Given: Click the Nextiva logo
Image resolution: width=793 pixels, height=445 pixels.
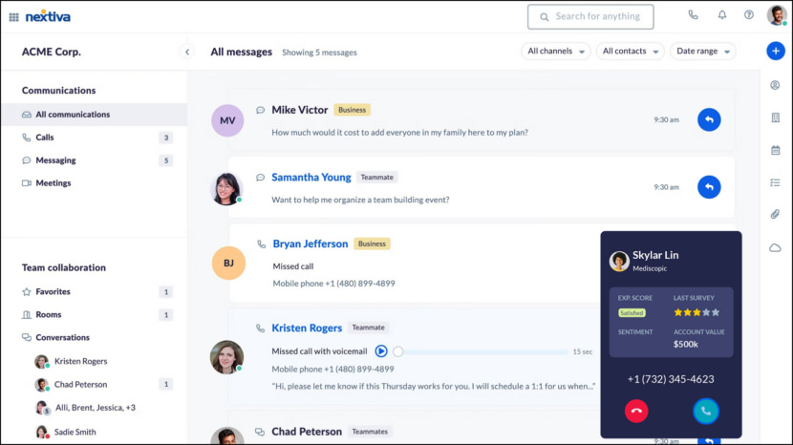Looking at the screenshot, I should (x=48, y=16).
